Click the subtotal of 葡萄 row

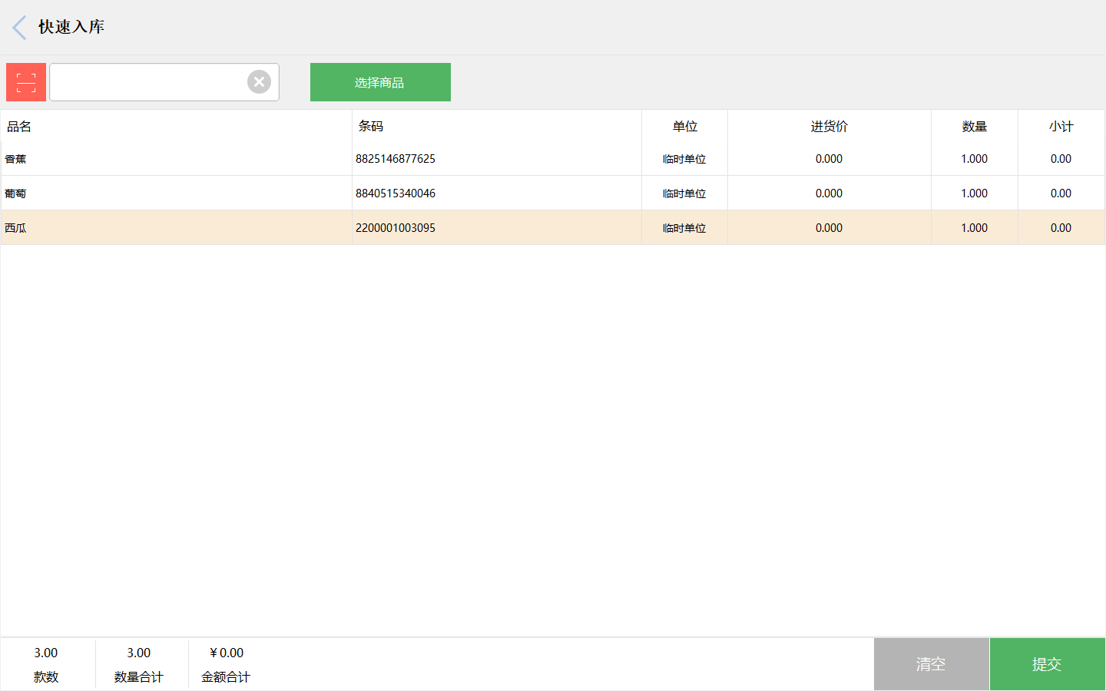[x=1061, y=193]
